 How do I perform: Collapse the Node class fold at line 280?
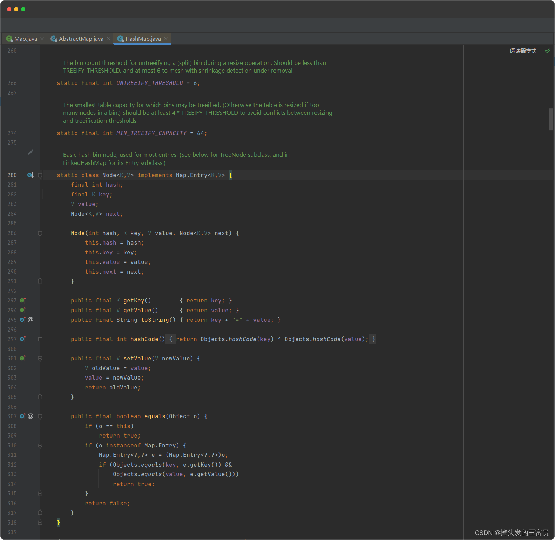click(x=40, y=175)
